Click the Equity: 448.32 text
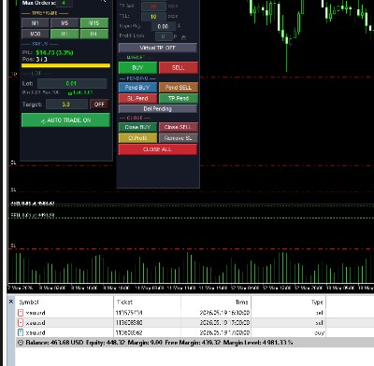The width and height of the screenshot is (374, 366). [x=106, y=343]
